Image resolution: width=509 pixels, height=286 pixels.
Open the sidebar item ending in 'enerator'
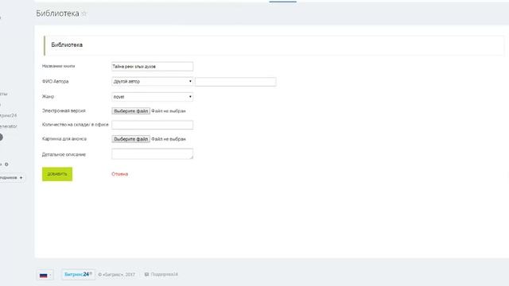pyautogui.click(x=8, y=126)
